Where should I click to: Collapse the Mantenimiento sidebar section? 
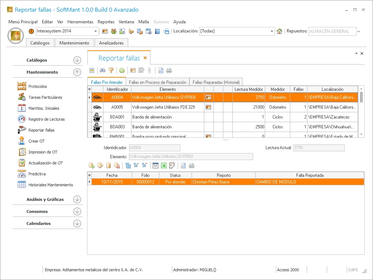click(77, 72)
